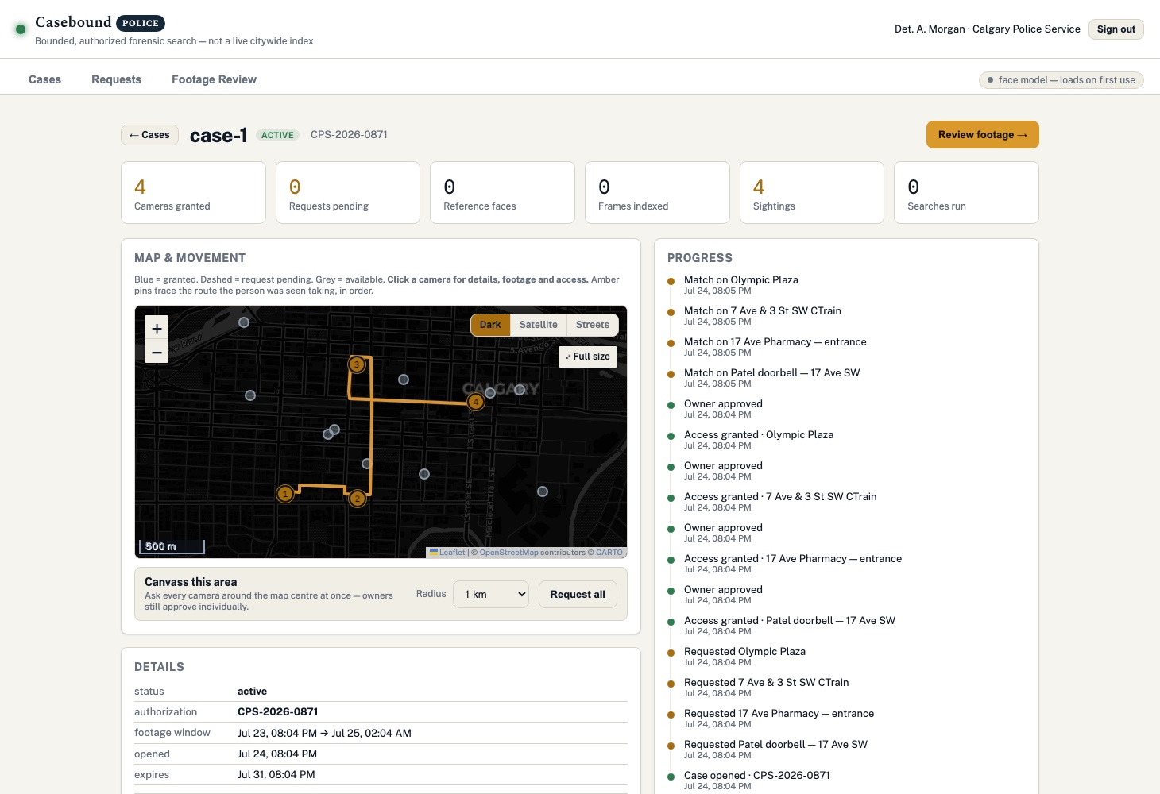Click the Det. A. Morgan user label
The height and width of the screenshot is (794, 1160).
coord(988,29)
